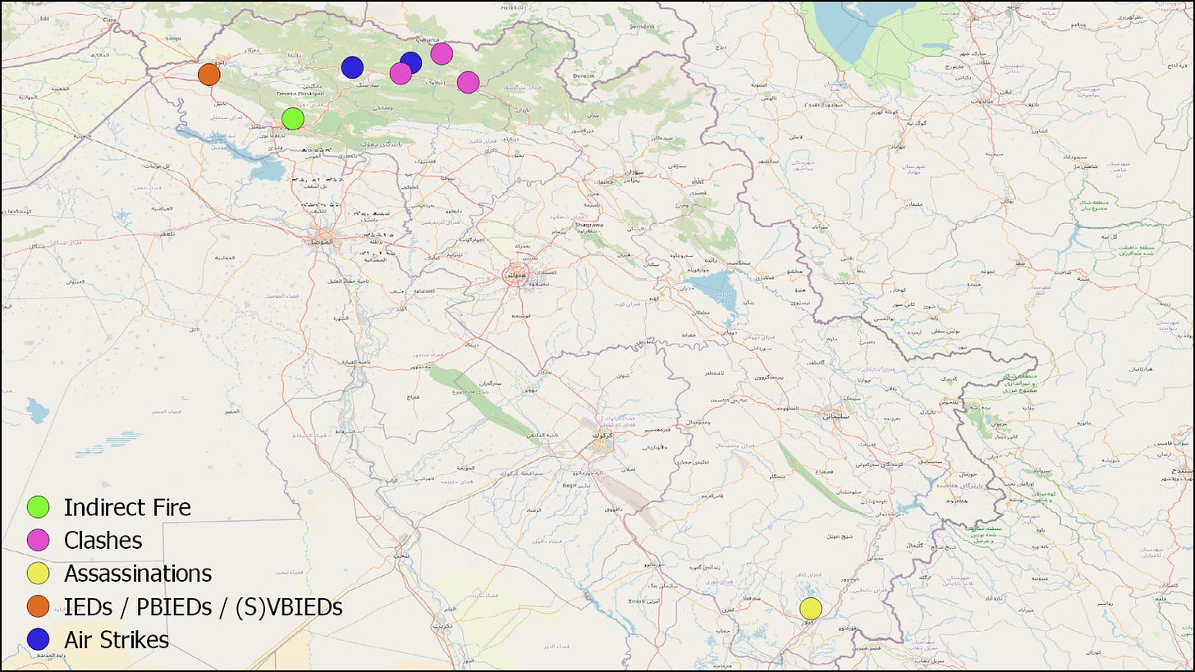Click the blue marker overlapped by a magenta marker

click(411, 62)
